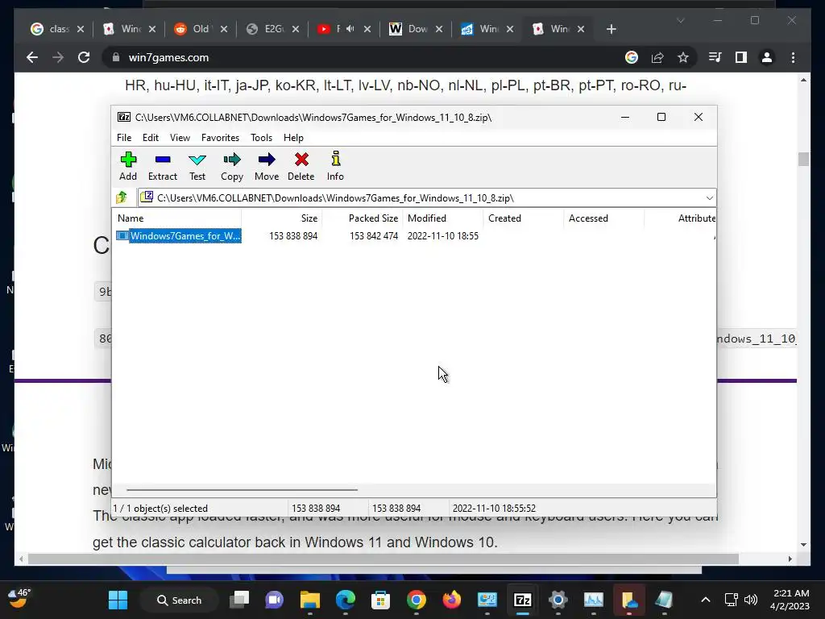
Task: Share this page from the Chrome toolbar
Action: tap(657, 57)
